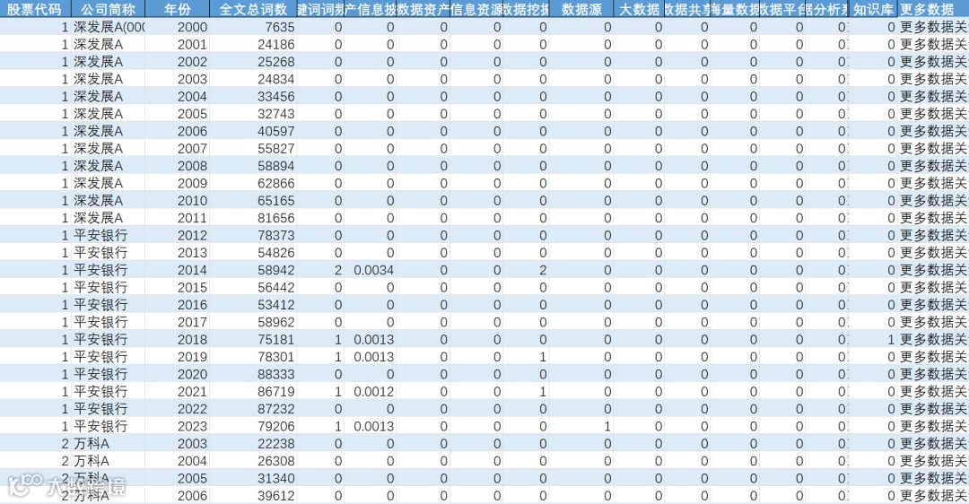Screen dimensions: 969x504
Task: Click the 股票代码 column header
Action: [x=35, y=9]
